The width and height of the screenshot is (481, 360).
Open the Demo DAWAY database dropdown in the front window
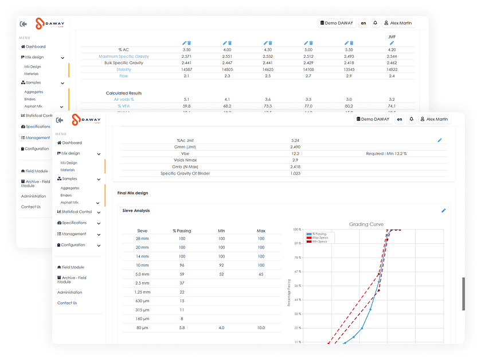pos(373,120)
